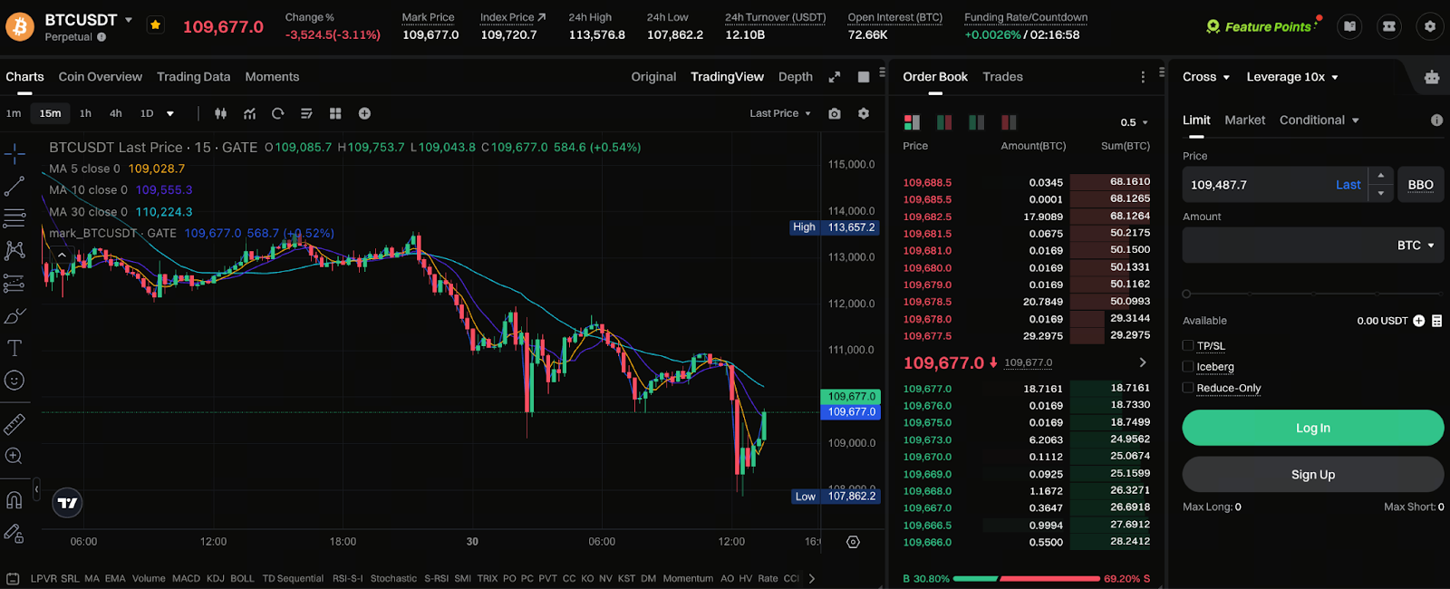
Task: Expand more timeframe intervals dropdown
Action: 170,114
